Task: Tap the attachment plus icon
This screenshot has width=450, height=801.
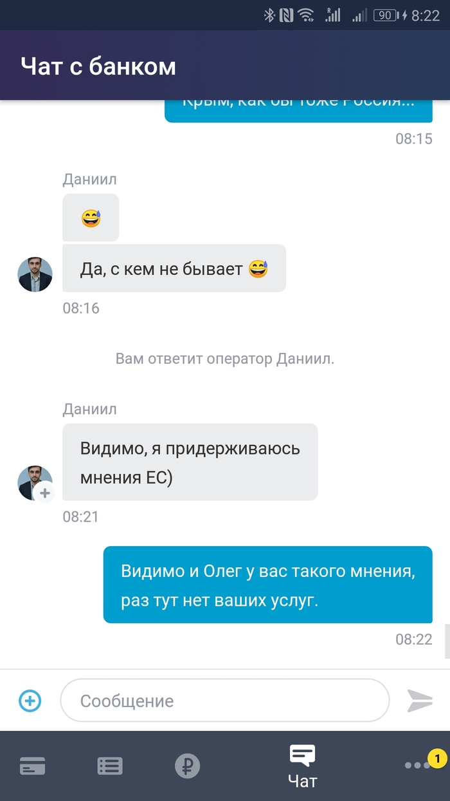Action: (30, 701)
